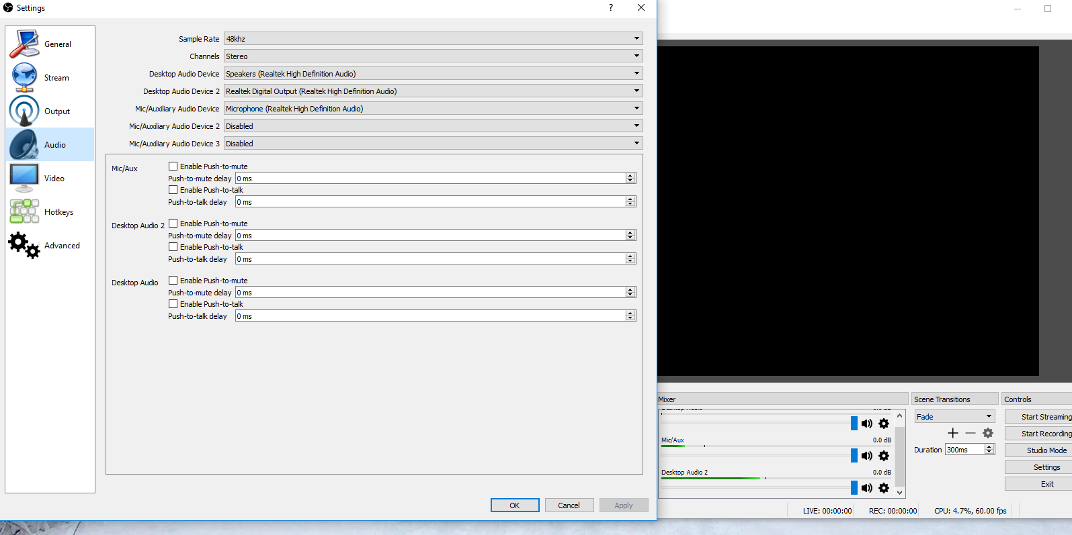The width and height of the screenshot is (1072, 535).
Task: Click the Mic/Aux volume slider handle
Action: coord(854,456)
